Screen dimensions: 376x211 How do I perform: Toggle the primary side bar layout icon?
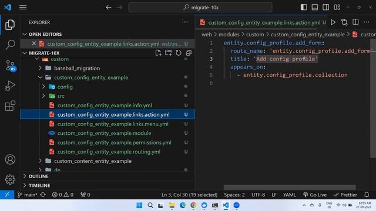304,7
